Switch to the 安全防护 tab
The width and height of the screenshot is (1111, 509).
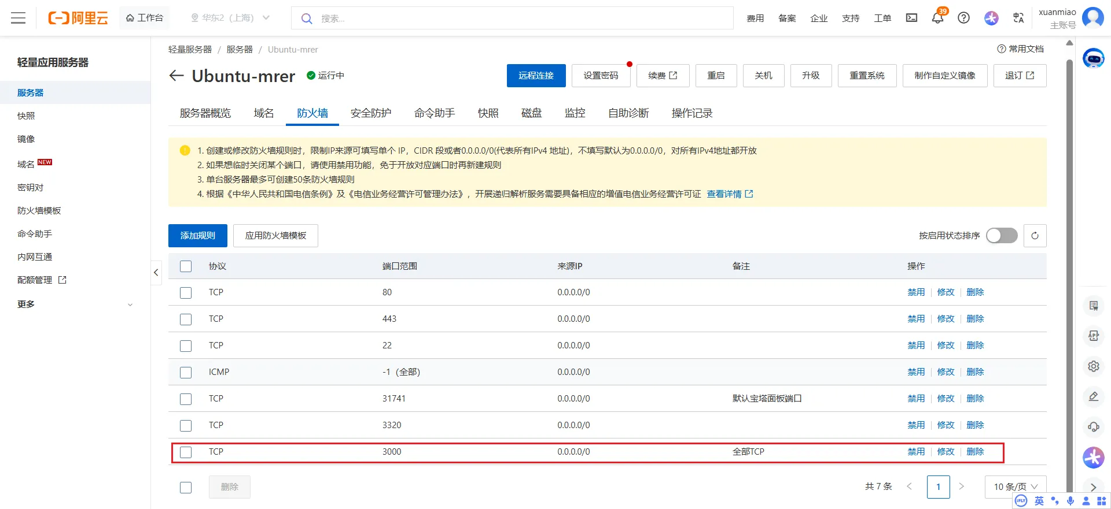click(x=371, y=113)
